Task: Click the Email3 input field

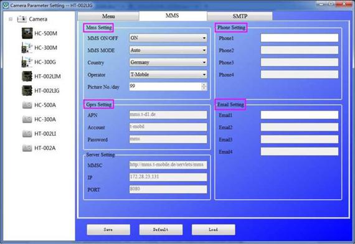Action: (x=300, y=139)
